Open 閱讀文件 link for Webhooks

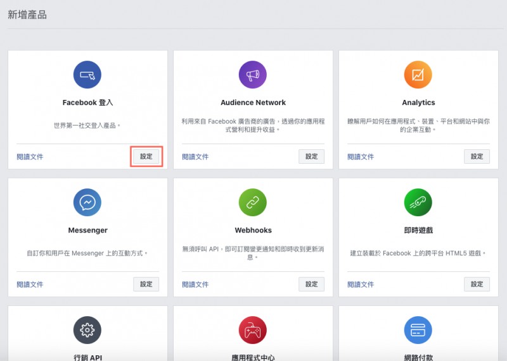(195, 285)
